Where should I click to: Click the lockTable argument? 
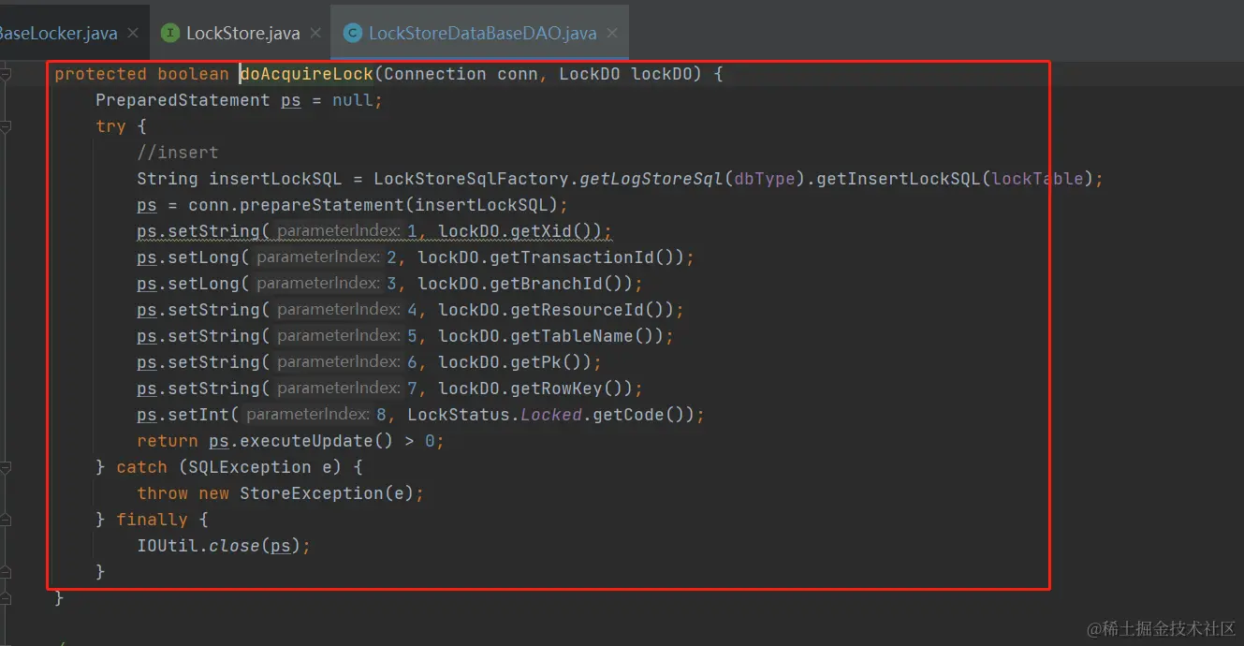(x=1037, y=179)
